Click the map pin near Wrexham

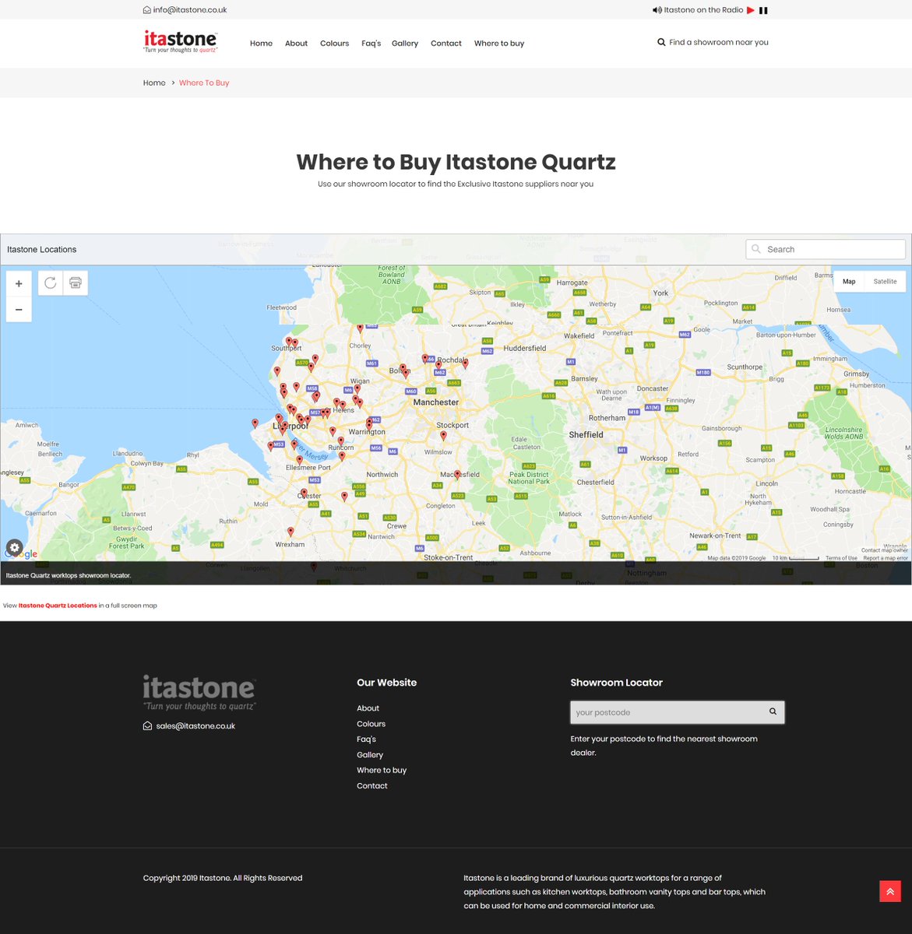pos(291,532)
